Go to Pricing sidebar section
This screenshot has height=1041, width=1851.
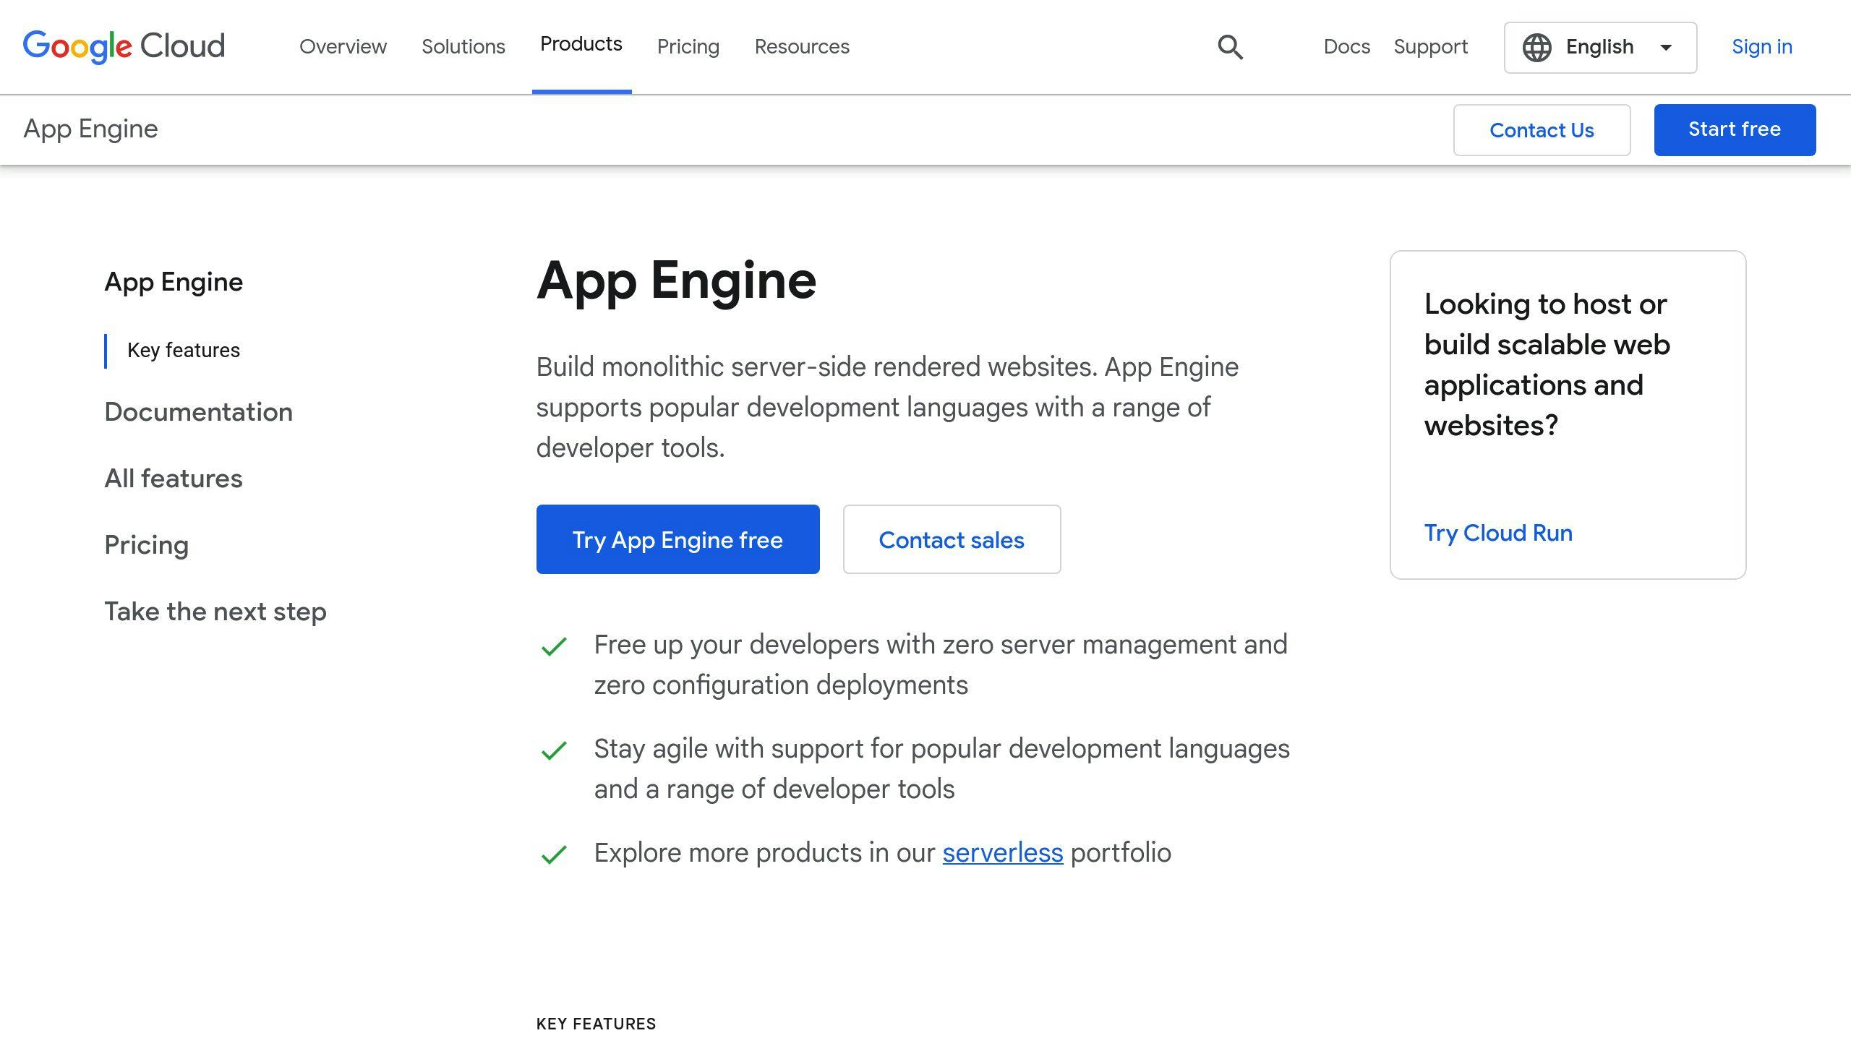[147, 545]
